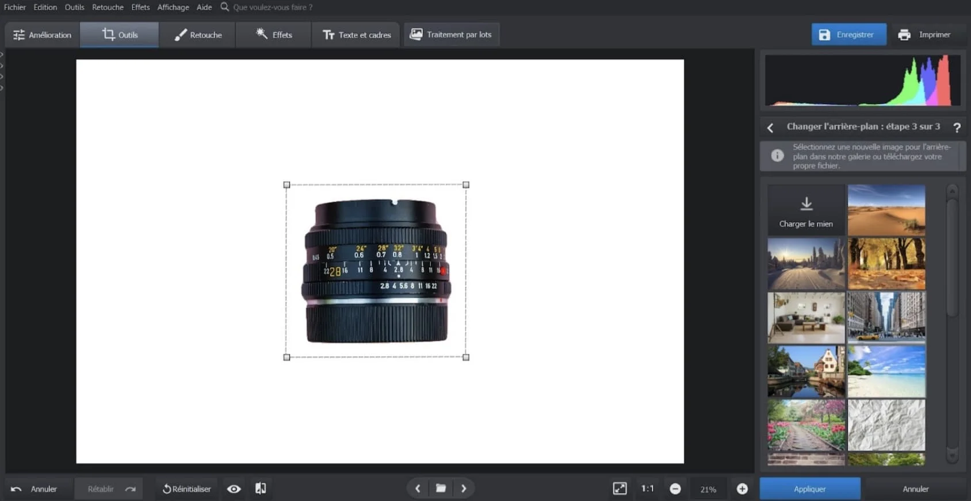Image resolution: width=971 pixels, height=501 pixels.
Task: Click Charger le mien upload tile
Action: click(806, 210)
